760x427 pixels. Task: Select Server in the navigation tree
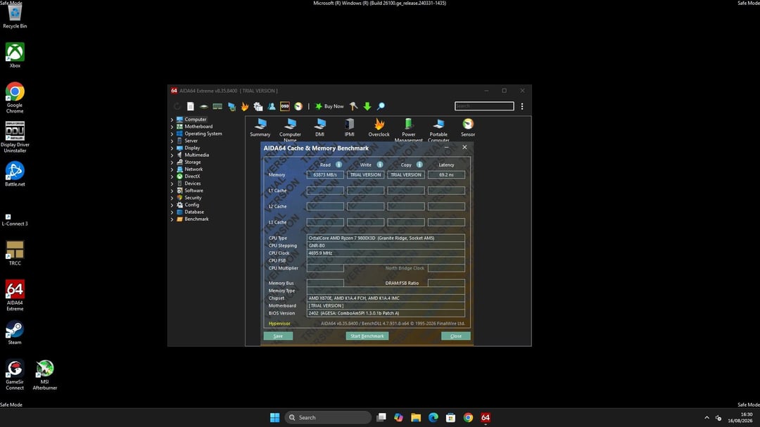(191, 141)
